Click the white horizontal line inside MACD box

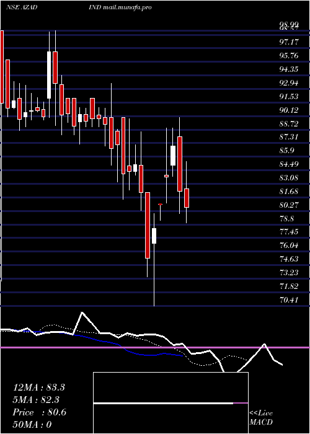pos(163,404)
